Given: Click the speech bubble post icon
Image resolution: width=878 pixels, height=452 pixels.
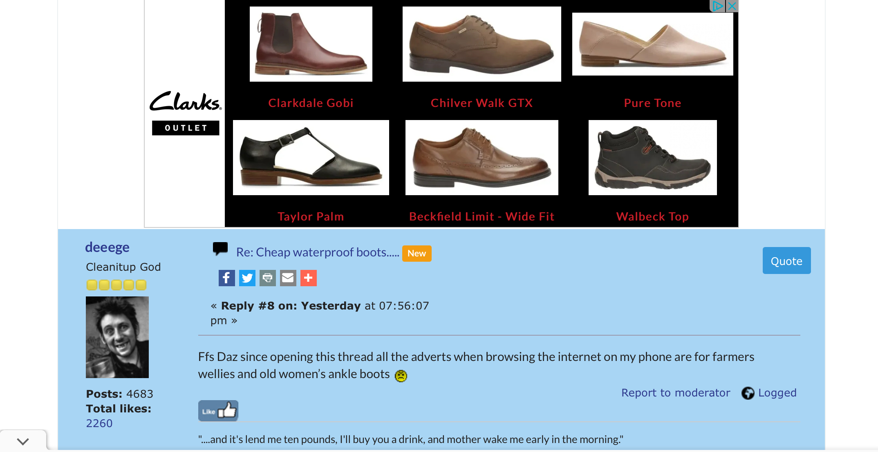Looking at the screenshot, I should [x=220, y=249].
